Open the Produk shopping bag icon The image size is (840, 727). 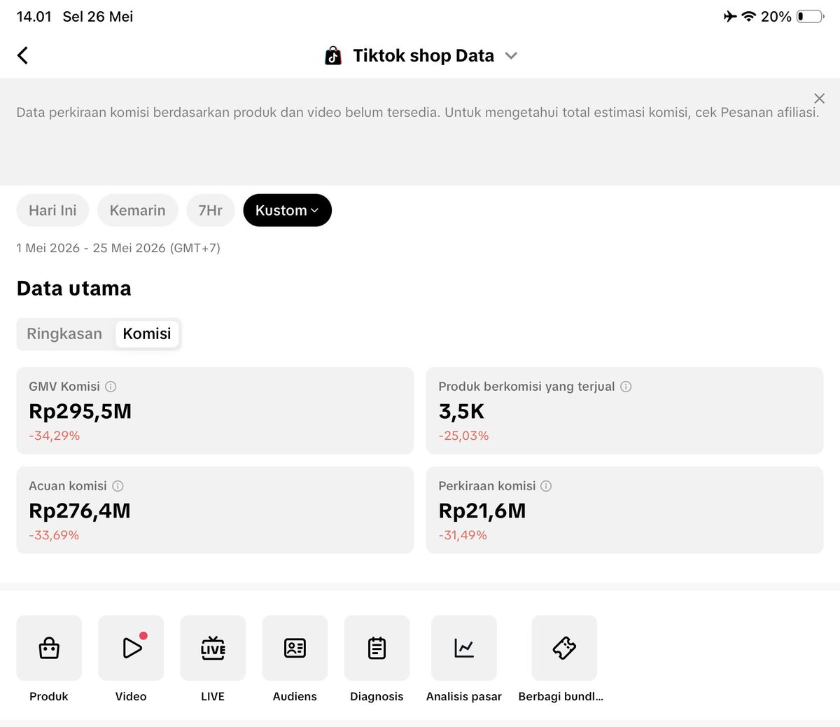pos(49,648)
